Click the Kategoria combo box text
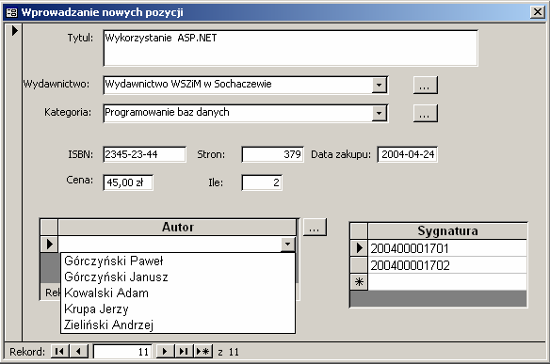 coord(238,113)
